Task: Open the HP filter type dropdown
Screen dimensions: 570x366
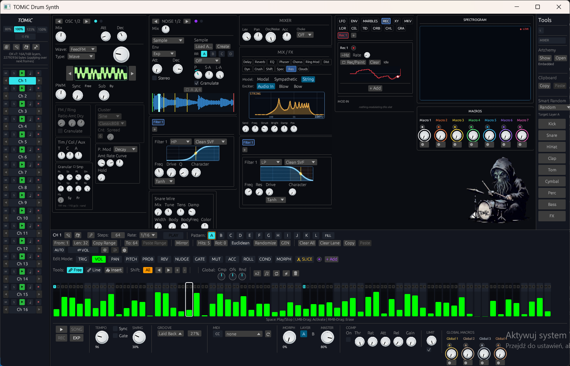Action: [x=181, y=142]
